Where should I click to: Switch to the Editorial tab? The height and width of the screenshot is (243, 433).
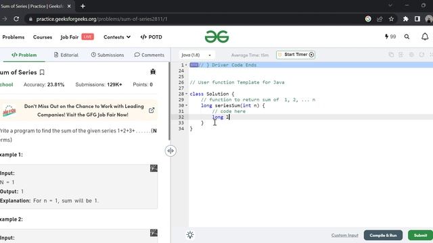[x=66, y=55]
